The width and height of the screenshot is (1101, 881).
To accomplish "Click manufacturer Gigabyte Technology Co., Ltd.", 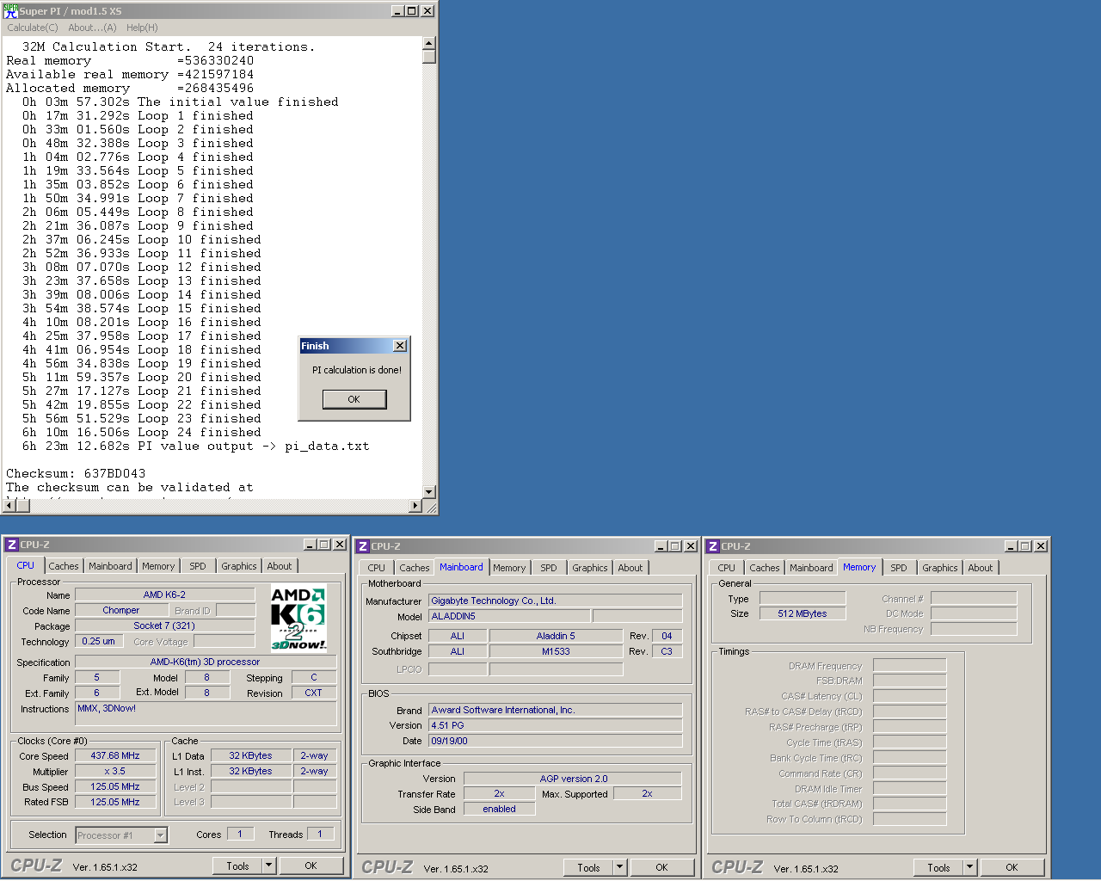I will tap(555, 601).
